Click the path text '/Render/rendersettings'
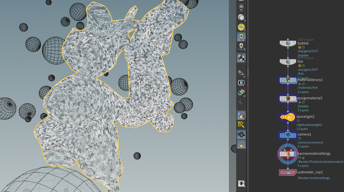 tap(313, 178)
